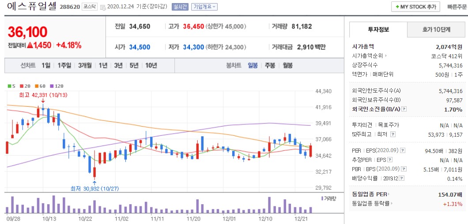
Task: Open the 동일업종 PER link
Action: coord(370,194)
